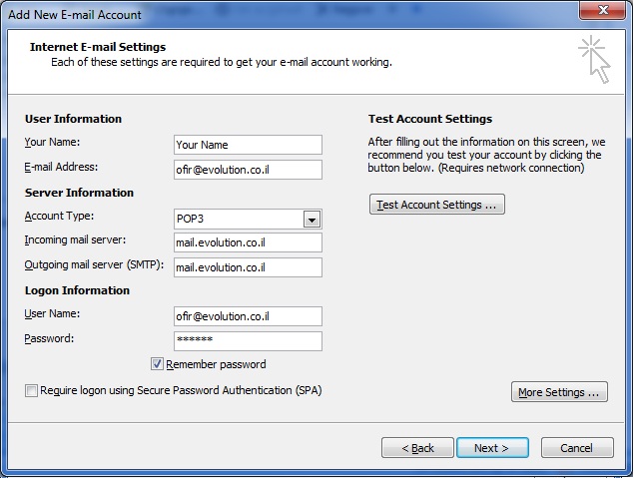
Task: Focus the Password field
Action: tap(248, 341)
